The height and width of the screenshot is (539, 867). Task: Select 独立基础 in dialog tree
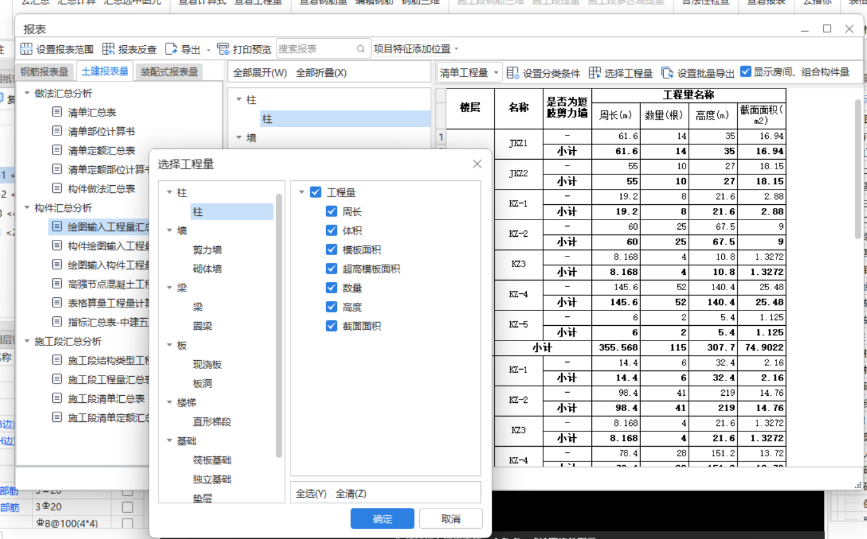coord(212,479)
